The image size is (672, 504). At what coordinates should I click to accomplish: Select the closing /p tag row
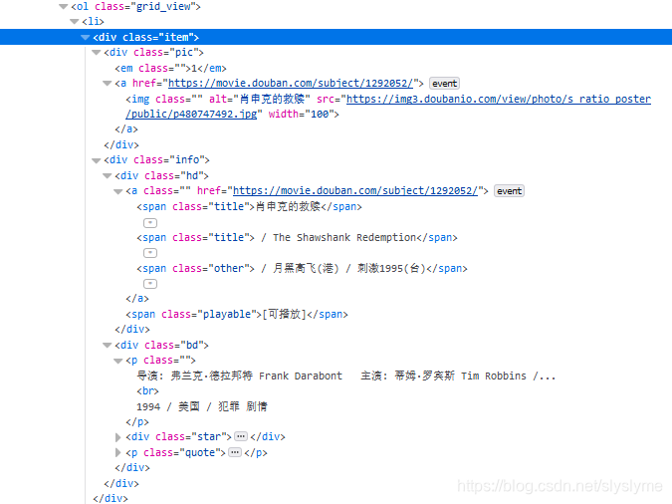[137, 422]
